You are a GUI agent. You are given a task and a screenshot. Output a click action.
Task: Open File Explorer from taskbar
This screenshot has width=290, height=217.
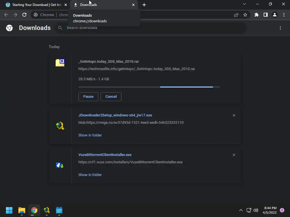(22, 210)
